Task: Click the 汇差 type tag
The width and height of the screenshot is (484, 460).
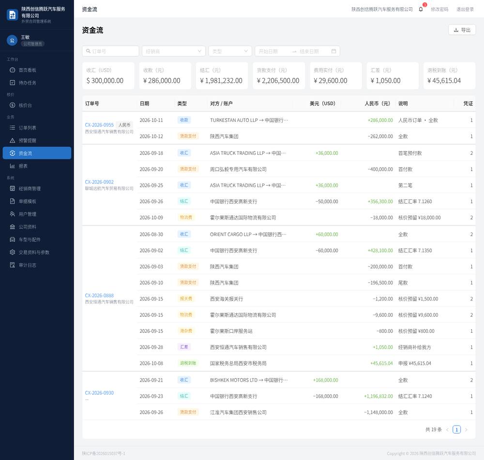Action: click(184, 347)
